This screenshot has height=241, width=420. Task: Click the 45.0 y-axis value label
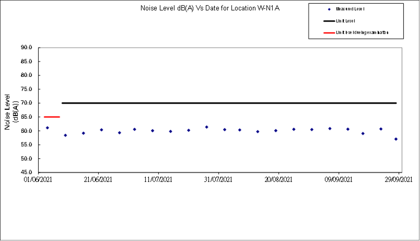click(x=27, y=173)
